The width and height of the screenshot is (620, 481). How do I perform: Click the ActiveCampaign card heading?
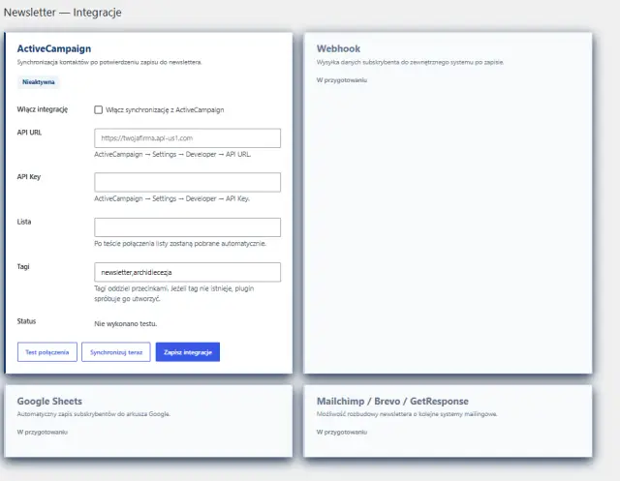[x=54, y=48]
